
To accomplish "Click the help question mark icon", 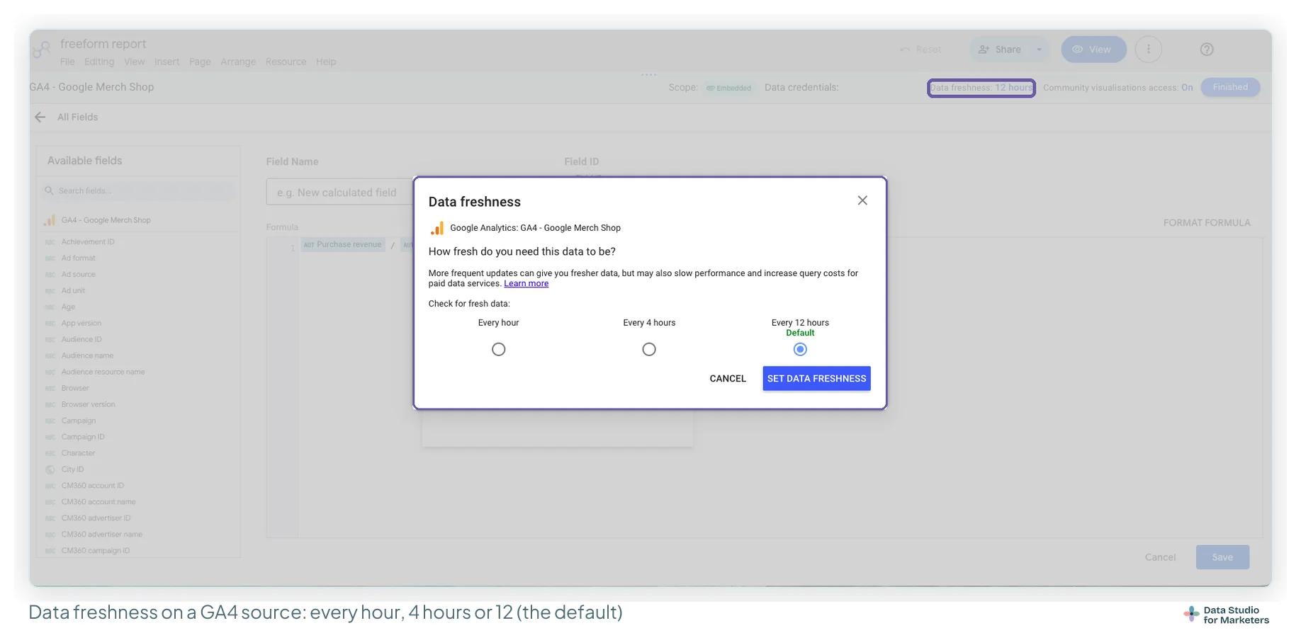I will pos(1207,50).
